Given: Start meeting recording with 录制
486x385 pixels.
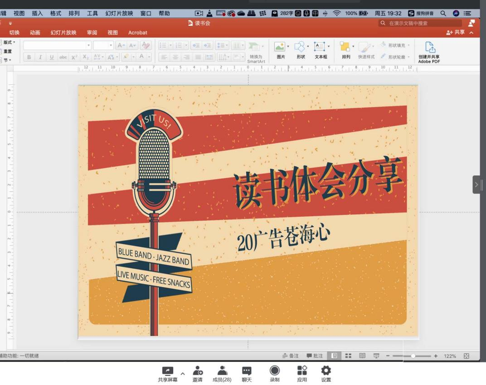Looking at the screenshot, I should (x=274, y=374).
